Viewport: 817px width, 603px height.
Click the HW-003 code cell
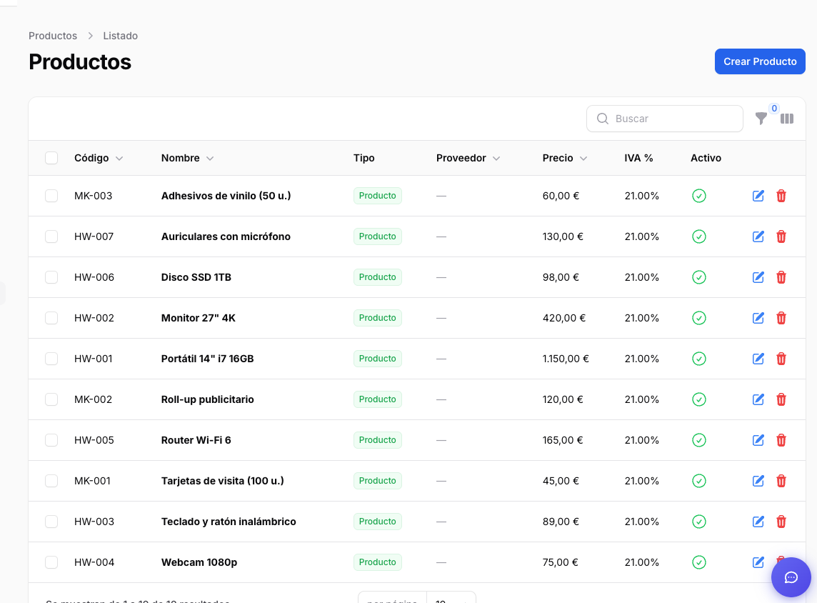pyautogui.click(x=94, y=522)
